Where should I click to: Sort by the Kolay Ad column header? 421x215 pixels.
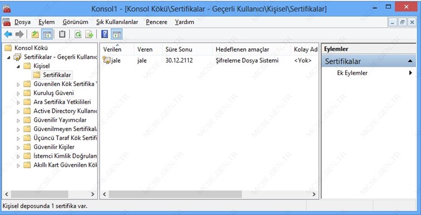click(x=305, y=49)
